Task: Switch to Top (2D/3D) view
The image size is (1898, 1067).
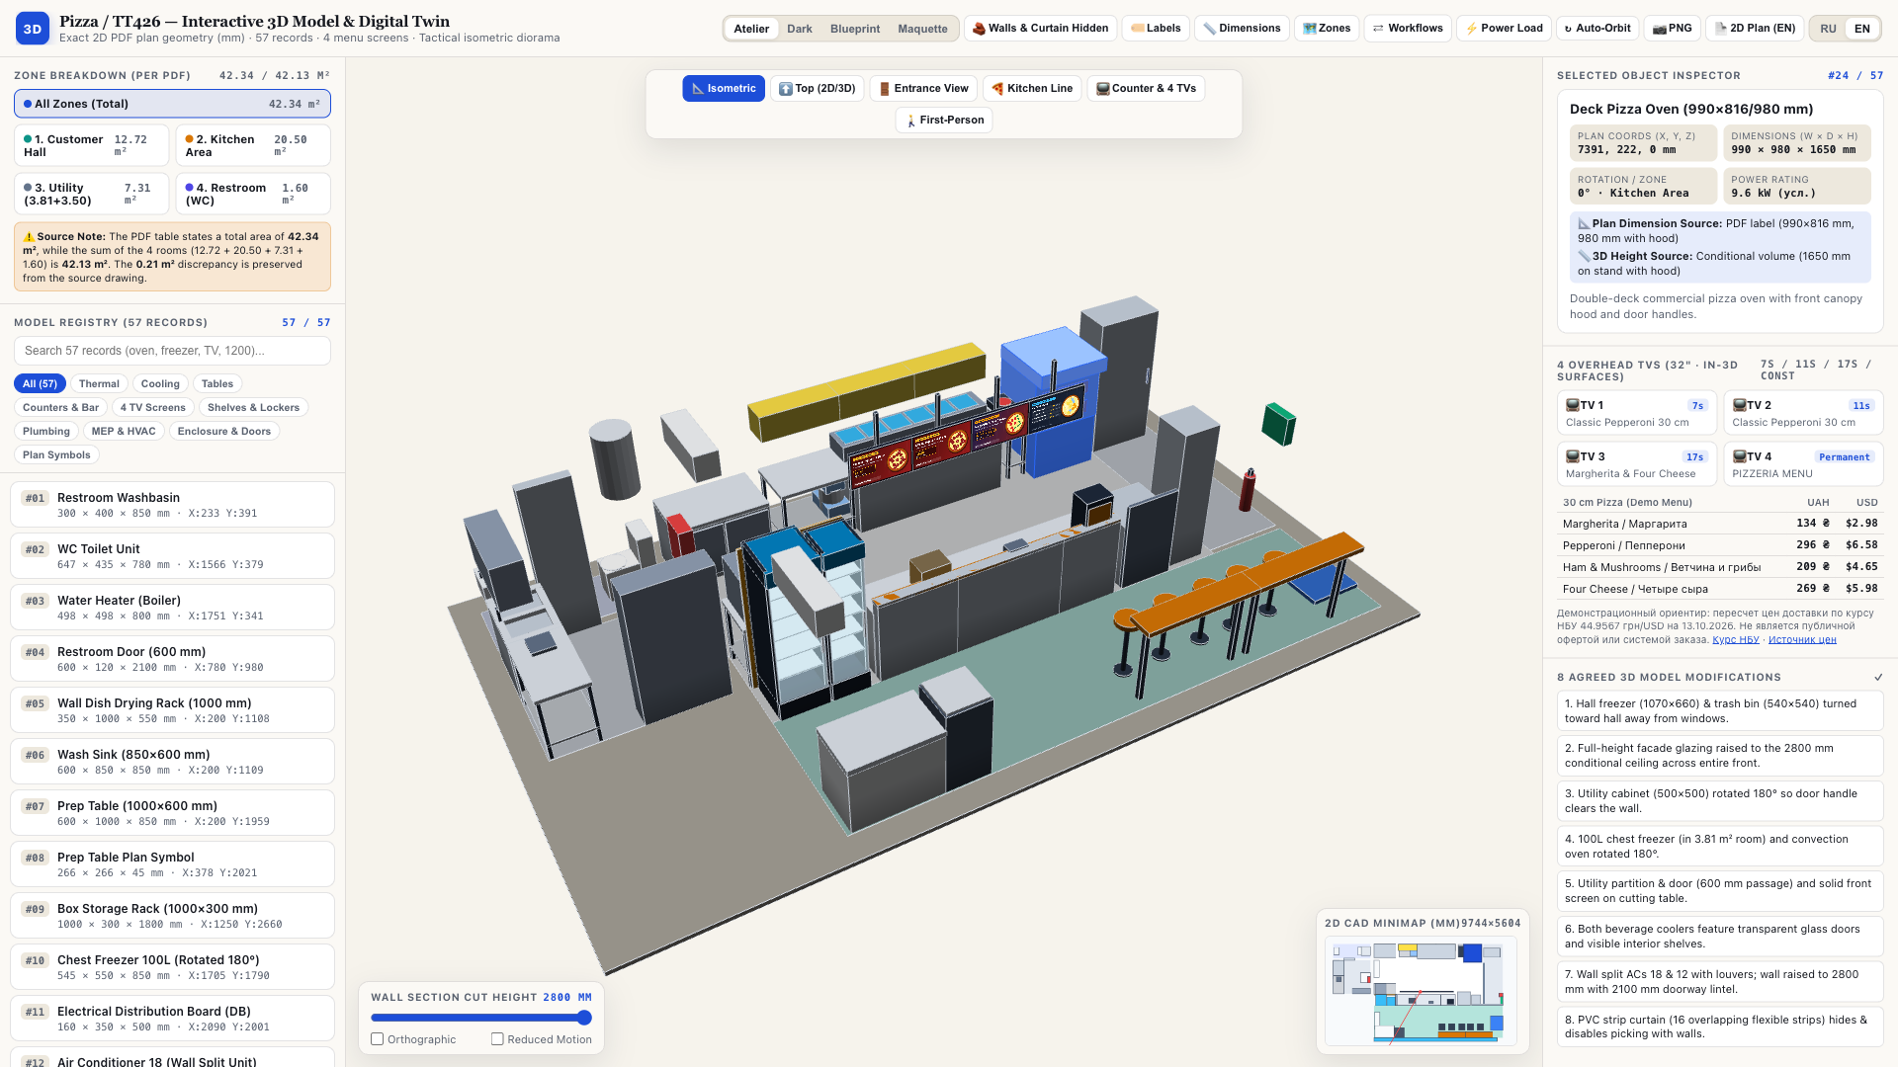Action: [x=818, y=89]
